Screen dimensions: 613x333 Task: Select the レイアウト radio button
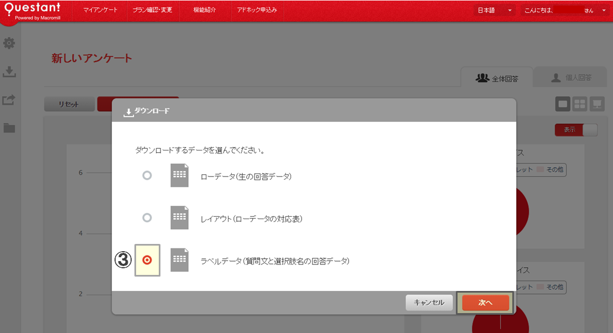(x=147, y=218)
